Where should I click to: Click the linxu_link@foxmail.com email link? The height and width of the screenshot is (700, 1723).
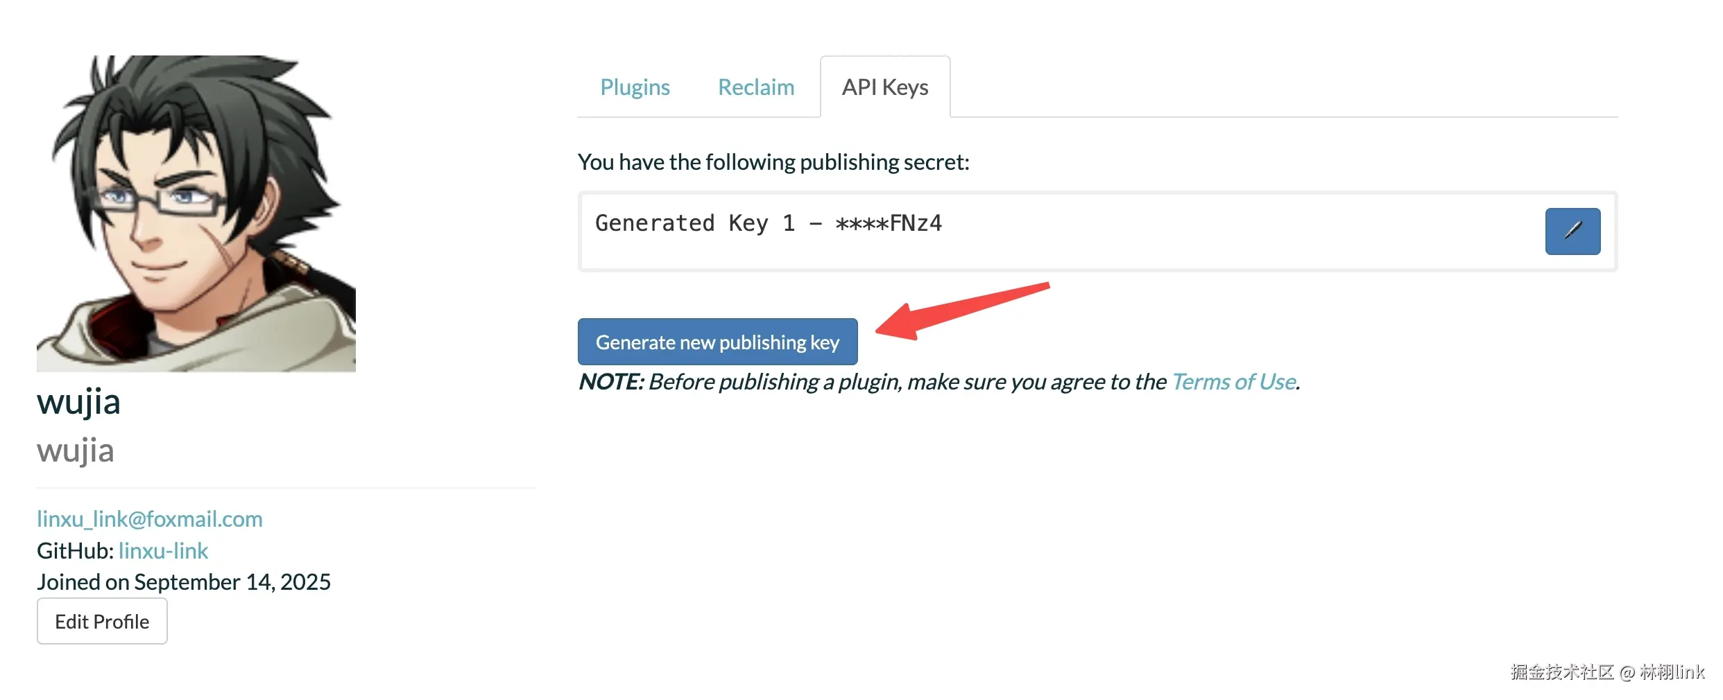click(150, 519)
